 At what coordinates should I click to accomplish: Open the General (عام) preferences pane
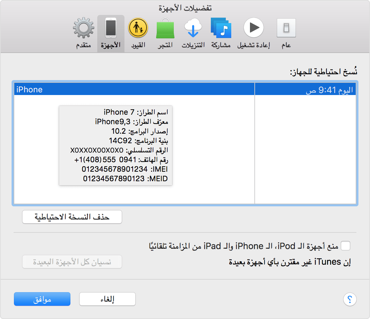click(286, 33)
